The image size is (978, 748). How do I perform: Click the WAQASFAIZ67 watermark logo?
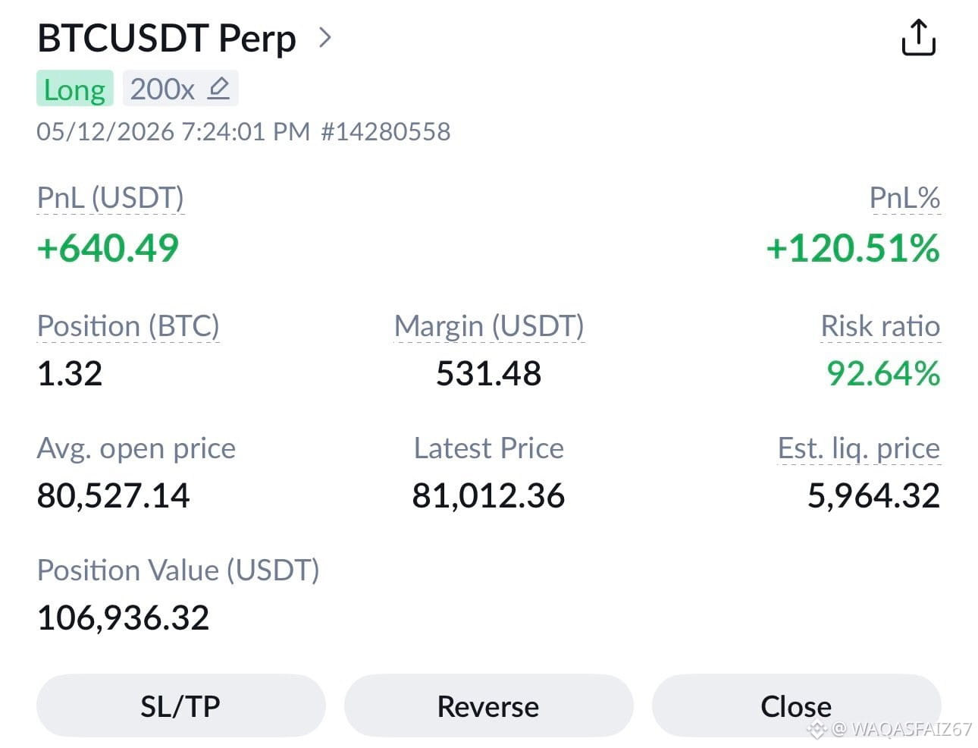pos(816,730)
